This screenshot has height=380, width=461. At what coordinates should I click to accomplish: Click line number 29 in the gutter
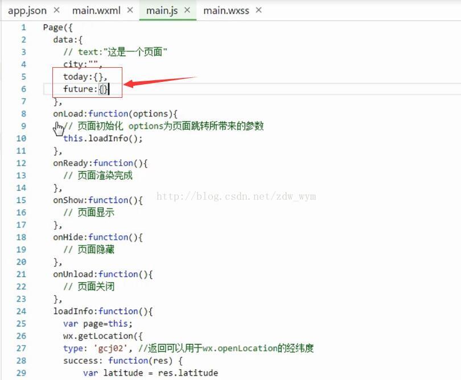(21, 373)
